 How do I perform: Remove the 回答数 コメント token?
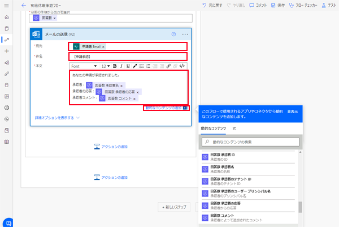134,98
